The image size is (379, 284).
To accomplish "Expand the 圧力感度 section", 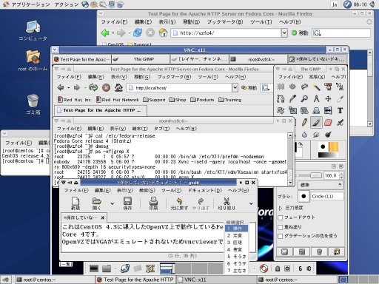I will pos(281,208).
